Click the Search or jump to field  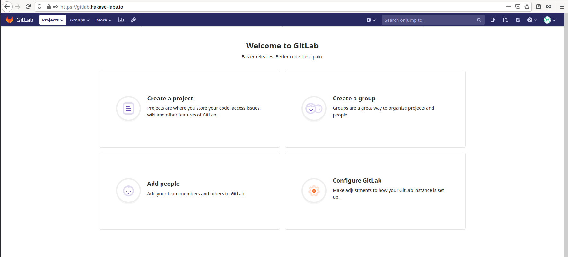(x=433, y=20)
